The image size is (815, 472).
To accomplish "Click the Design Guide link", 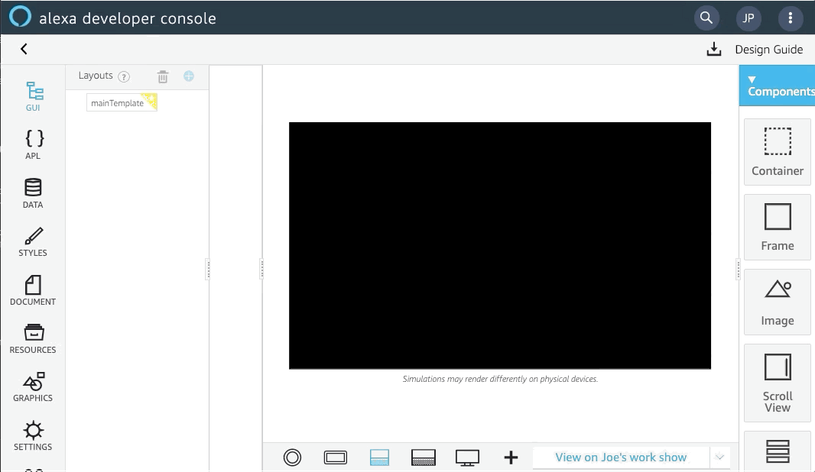I will tap(768, 50).
